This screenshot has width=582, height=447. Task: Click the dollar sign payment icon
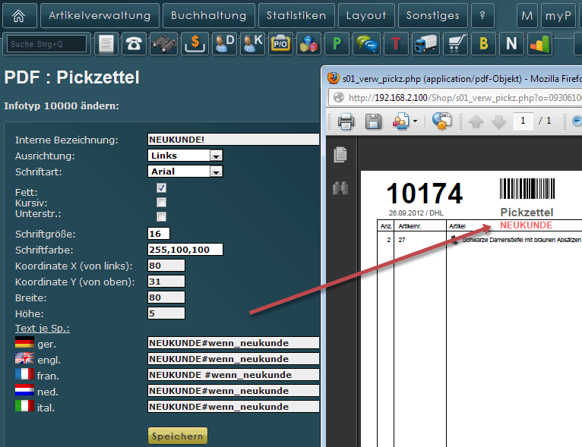coord(195,44)
